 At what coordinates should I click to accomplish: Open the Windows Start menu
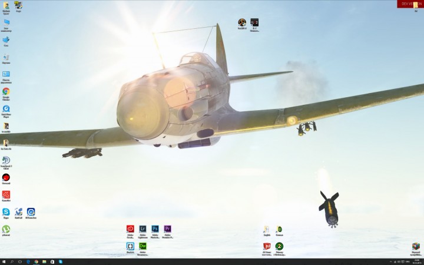pyautogui.click(x=4, y=261)
